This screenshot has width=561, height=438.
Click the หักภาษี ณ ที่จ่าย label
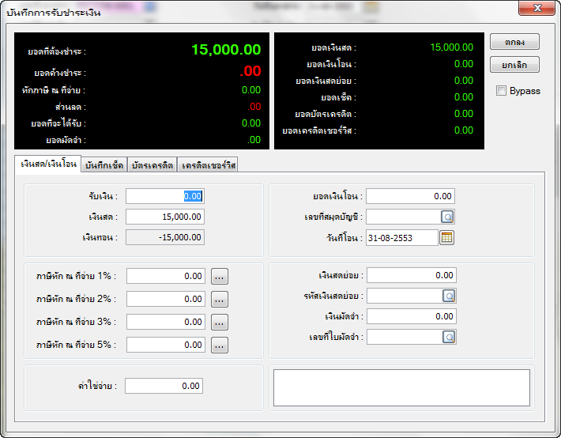54,90
